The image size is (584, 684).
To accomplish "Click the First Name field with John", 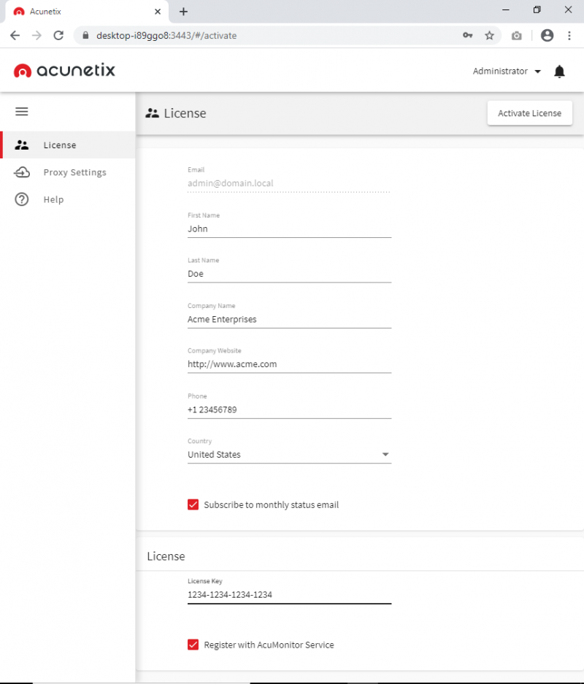I will (x=289, y=229).
